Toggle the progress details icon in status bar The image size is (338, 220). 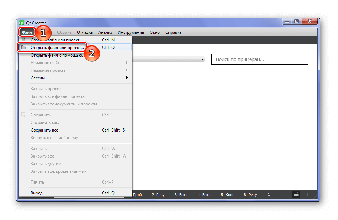(296, 194)
